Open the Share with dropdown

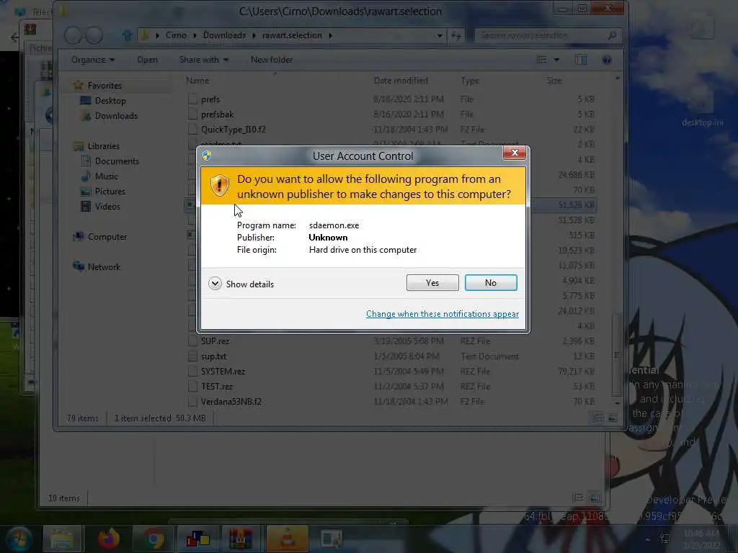click(x=203, y=60)
